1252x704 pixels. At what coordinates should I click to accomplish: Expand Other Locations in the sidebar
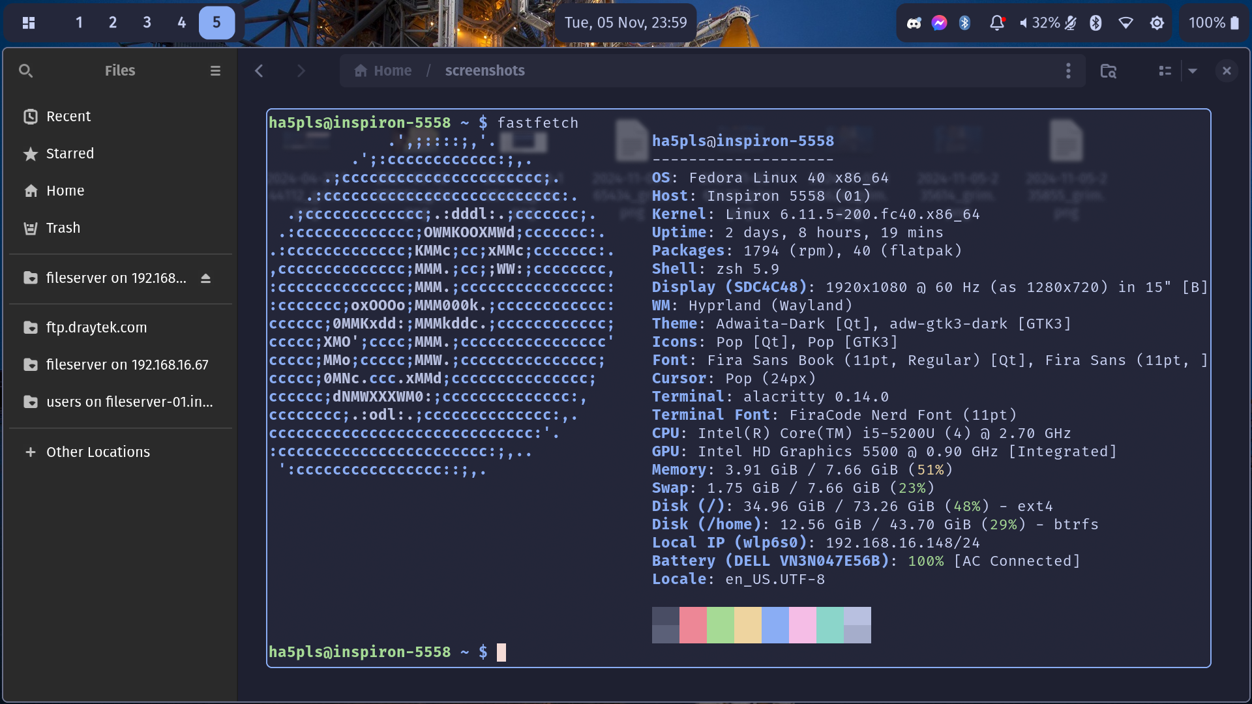click(98, 452)
